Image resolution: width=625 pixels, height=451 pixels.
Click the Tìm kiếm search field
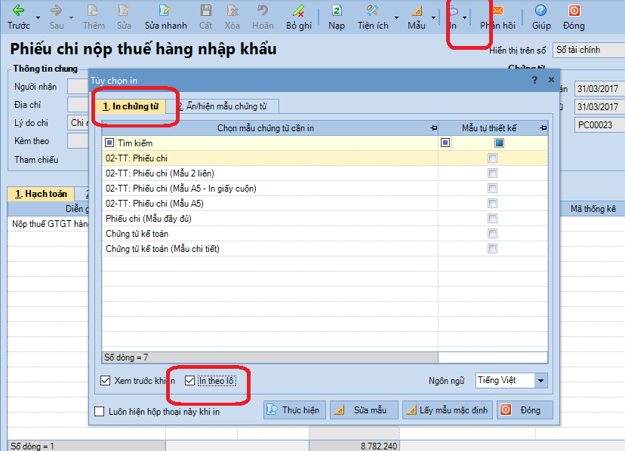[276, 143]
